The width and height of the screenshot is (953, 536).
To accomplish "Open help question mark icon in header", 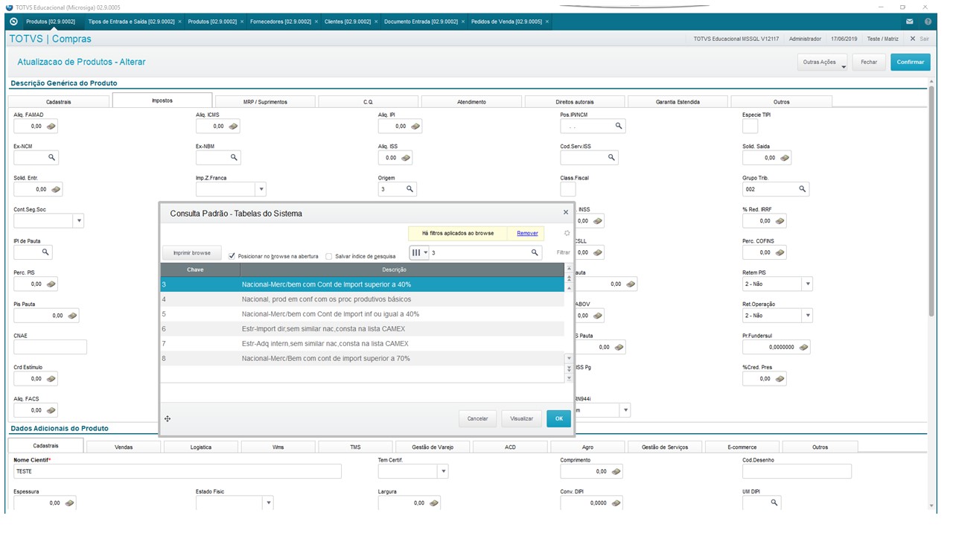I will tap(928, 22).
